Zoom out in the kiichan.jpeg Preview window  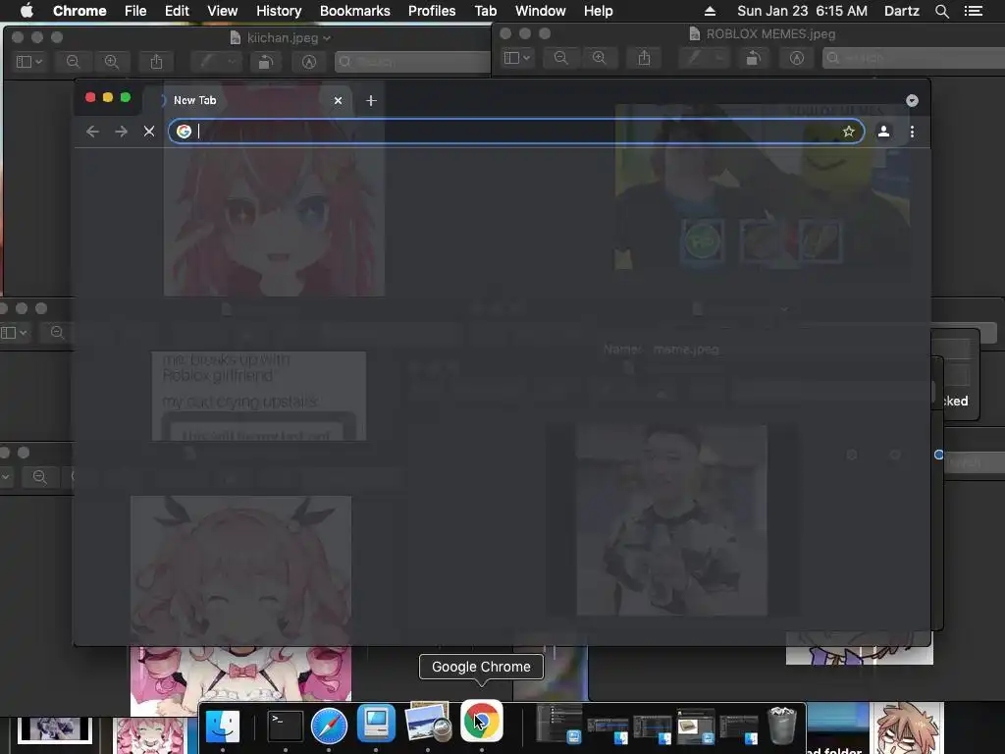[73, 62]
